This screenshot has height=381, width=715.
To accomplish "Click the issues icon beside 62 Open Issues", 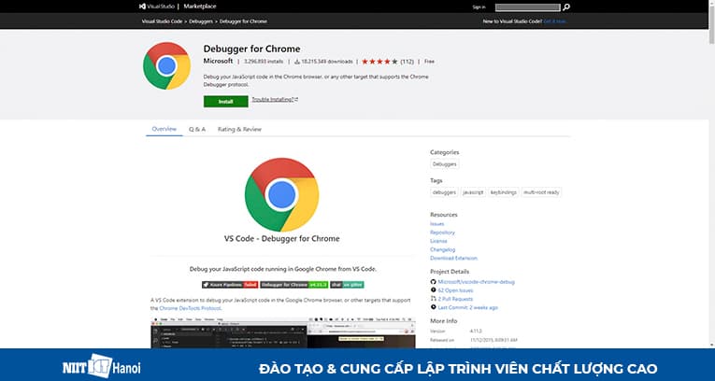I will pos(433,290).
